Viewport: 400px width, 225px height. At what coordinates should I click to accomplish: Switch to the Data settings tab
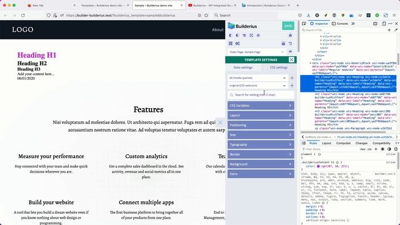point(243,67)
